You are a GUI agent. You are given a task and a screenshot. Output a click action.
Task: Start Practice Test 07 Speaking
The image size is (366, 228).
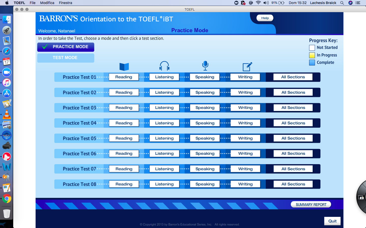click(205, 169)
